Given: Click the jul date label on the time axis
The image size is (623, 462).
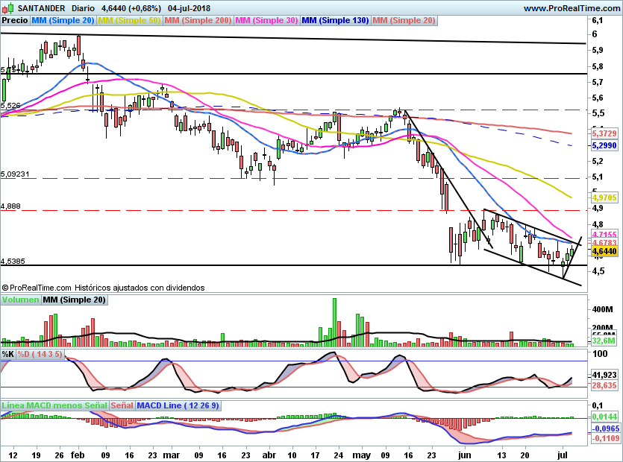Looking at the screenshot, I should click(x=563, y=455).
